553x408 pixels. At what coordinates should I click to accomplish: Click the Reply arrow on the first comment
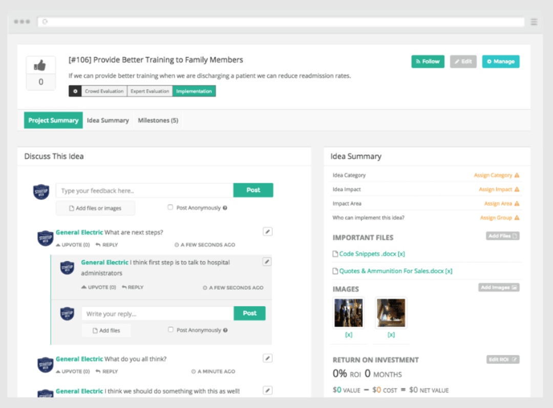(x=107, y=244)
